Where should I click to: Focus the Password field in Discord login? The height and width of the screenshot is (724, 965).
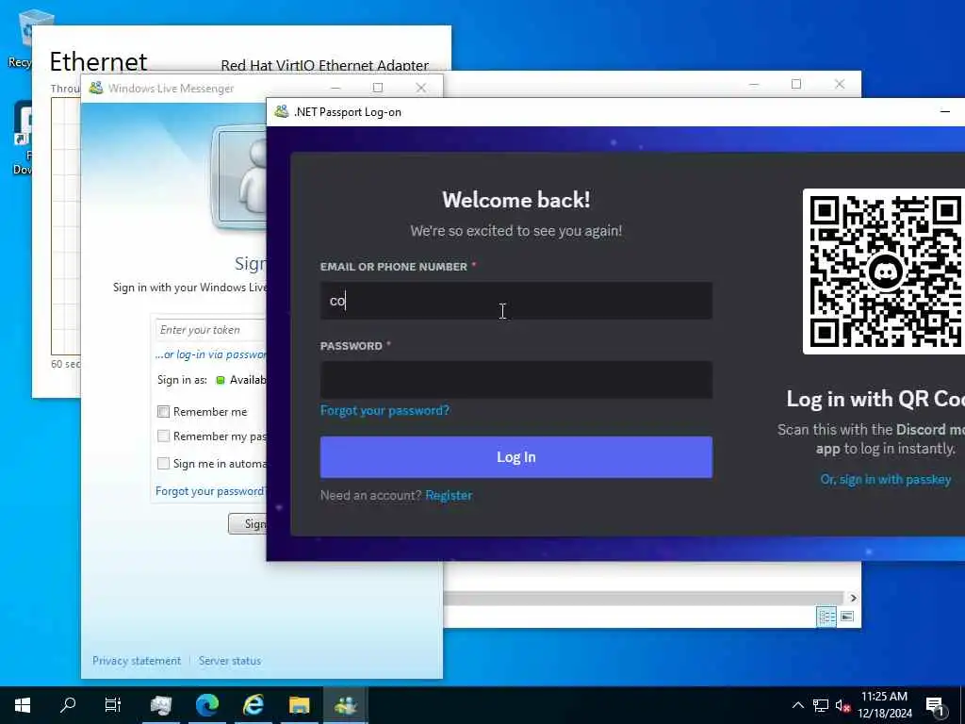(x=515, y=380)
